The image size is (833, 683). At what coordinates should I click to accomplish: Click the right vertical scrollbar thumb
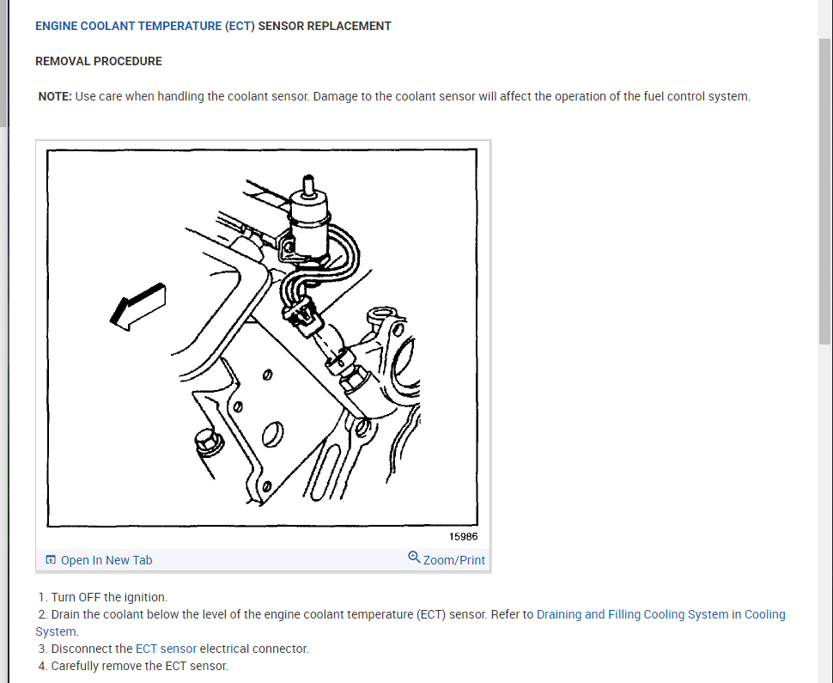pos(825,192)
